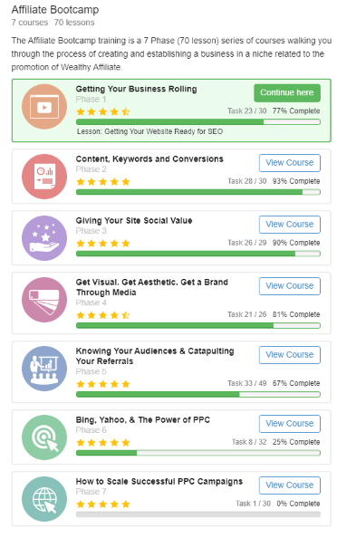View Course for Bing, Yahoo PPC Phase 6
337x538 pixels.
pos(290,424)
